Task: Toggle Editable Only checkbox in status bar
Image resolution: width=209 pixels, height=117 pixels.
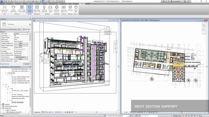Action: pos(172,116)
